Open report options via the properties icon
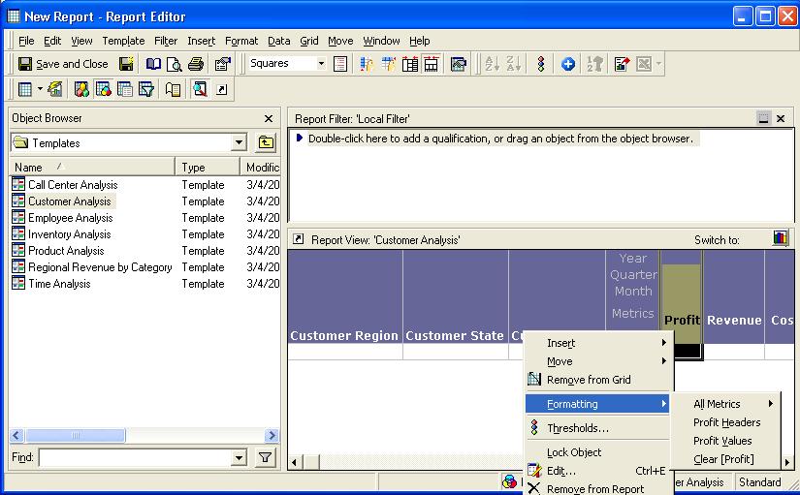Screen dimensions: 800x495 pyautogui.click(x=222, y=64)
